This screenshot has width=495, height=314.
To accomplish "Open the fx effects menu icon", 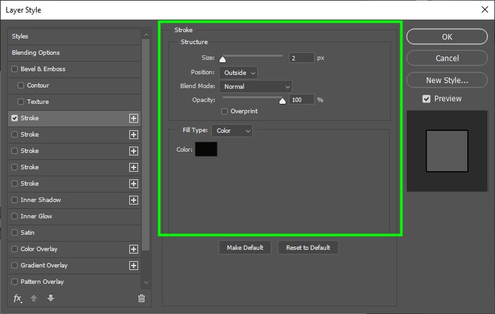I will tap(18, 298).
